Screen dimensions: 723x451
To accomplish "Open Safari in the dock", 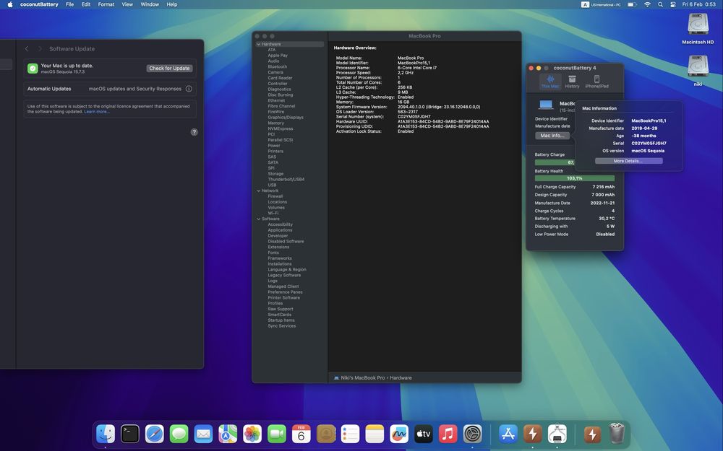I will (x=155, y=434).
